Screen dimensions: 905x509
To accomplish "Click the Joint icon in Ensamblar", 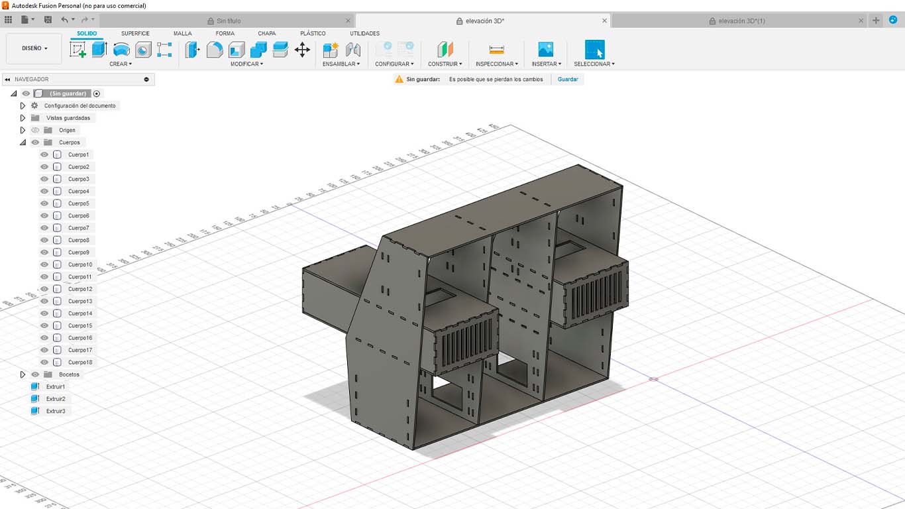I will point(353,50).
